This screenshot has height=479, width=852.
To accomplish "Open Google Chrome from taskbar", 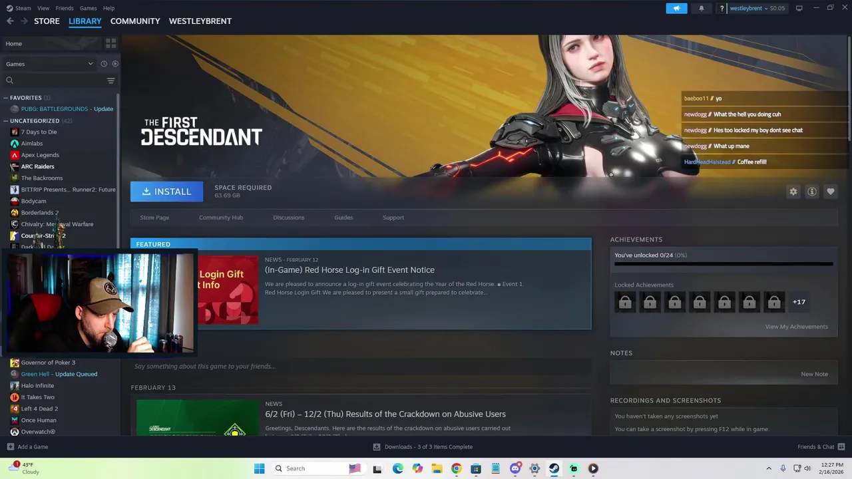I will (456, 468).
